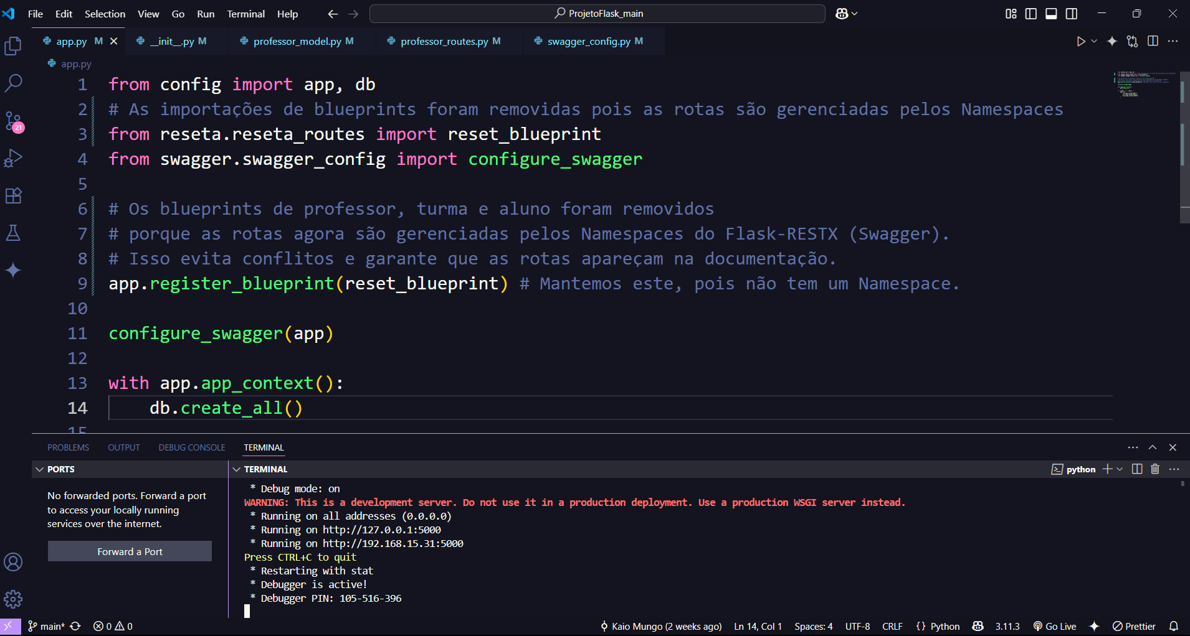Open new terminal launch profile dropdown
This screenshot has height=636, width=1190.
[1120, 469]
